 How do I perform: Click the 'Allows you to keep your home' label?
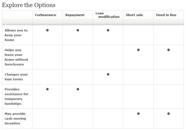tap(16, 35)
